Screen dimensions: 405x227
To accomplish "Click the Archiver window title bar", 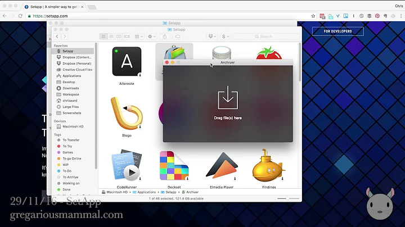I will [x=228, y=62].
